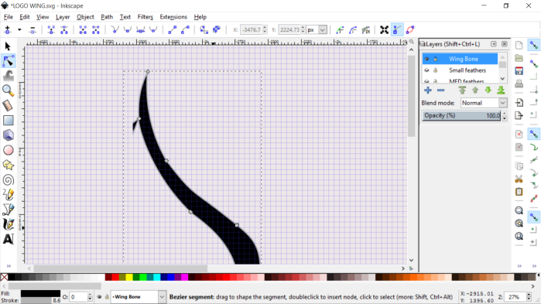This screenshot has width=541, height=304.
Task: Select the 3D Box tool
Action: [9, 135]
